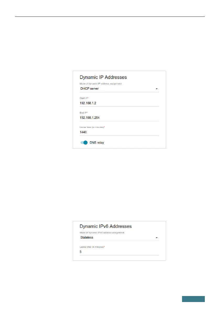This screenshot has height=312, width=220.
Task: Click the Mode of dynamic IP address assignment label
Action: (x=101, y=84)
